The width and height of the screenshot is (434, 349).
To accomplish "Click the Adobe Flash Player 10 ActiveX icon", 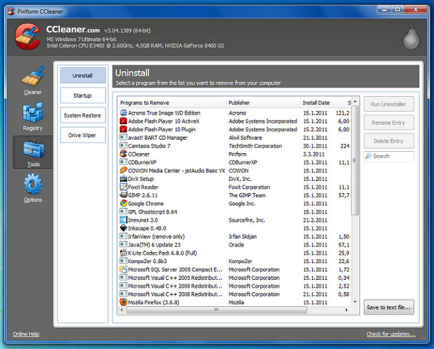I will tap(123, 121).
